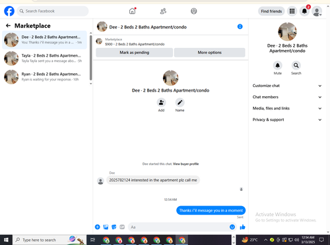Mute the Dee conversation

coord(278,65)
